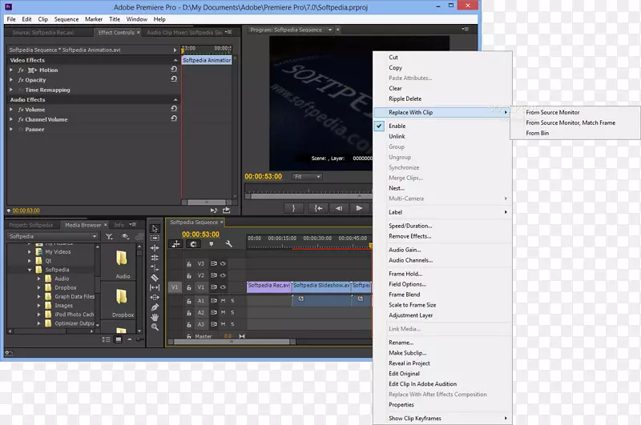Image resolution: width=641 pixels, height=425 pixels.
Task: Step back one frame in Program monitor
Action: click(339, 208)
